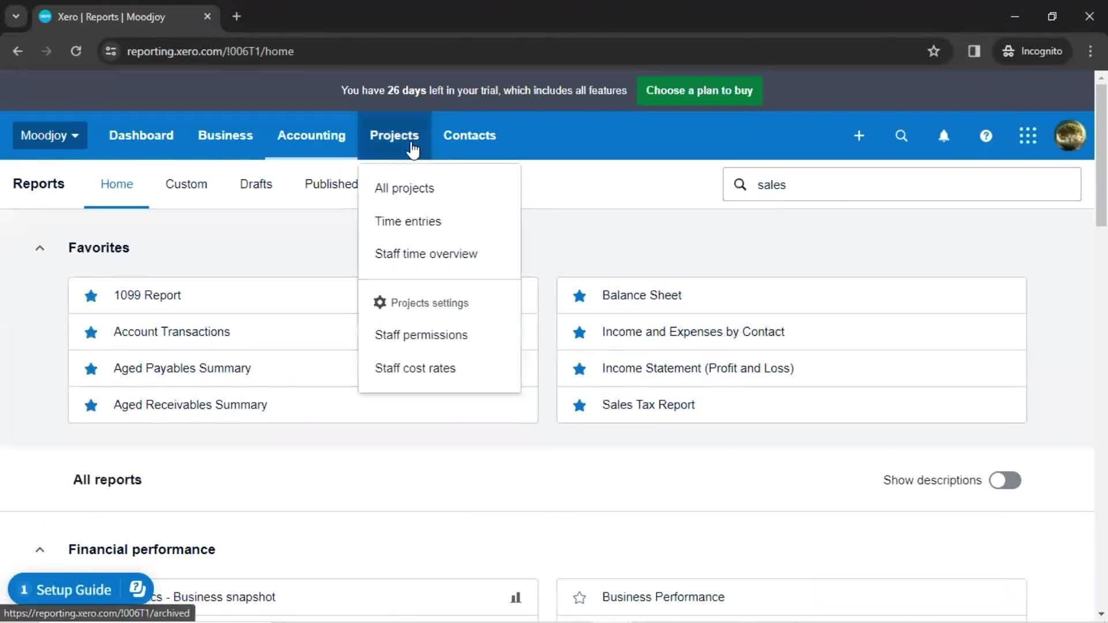Collapse the Favorites section
The image size is (1108, 623).
[39, 248]
